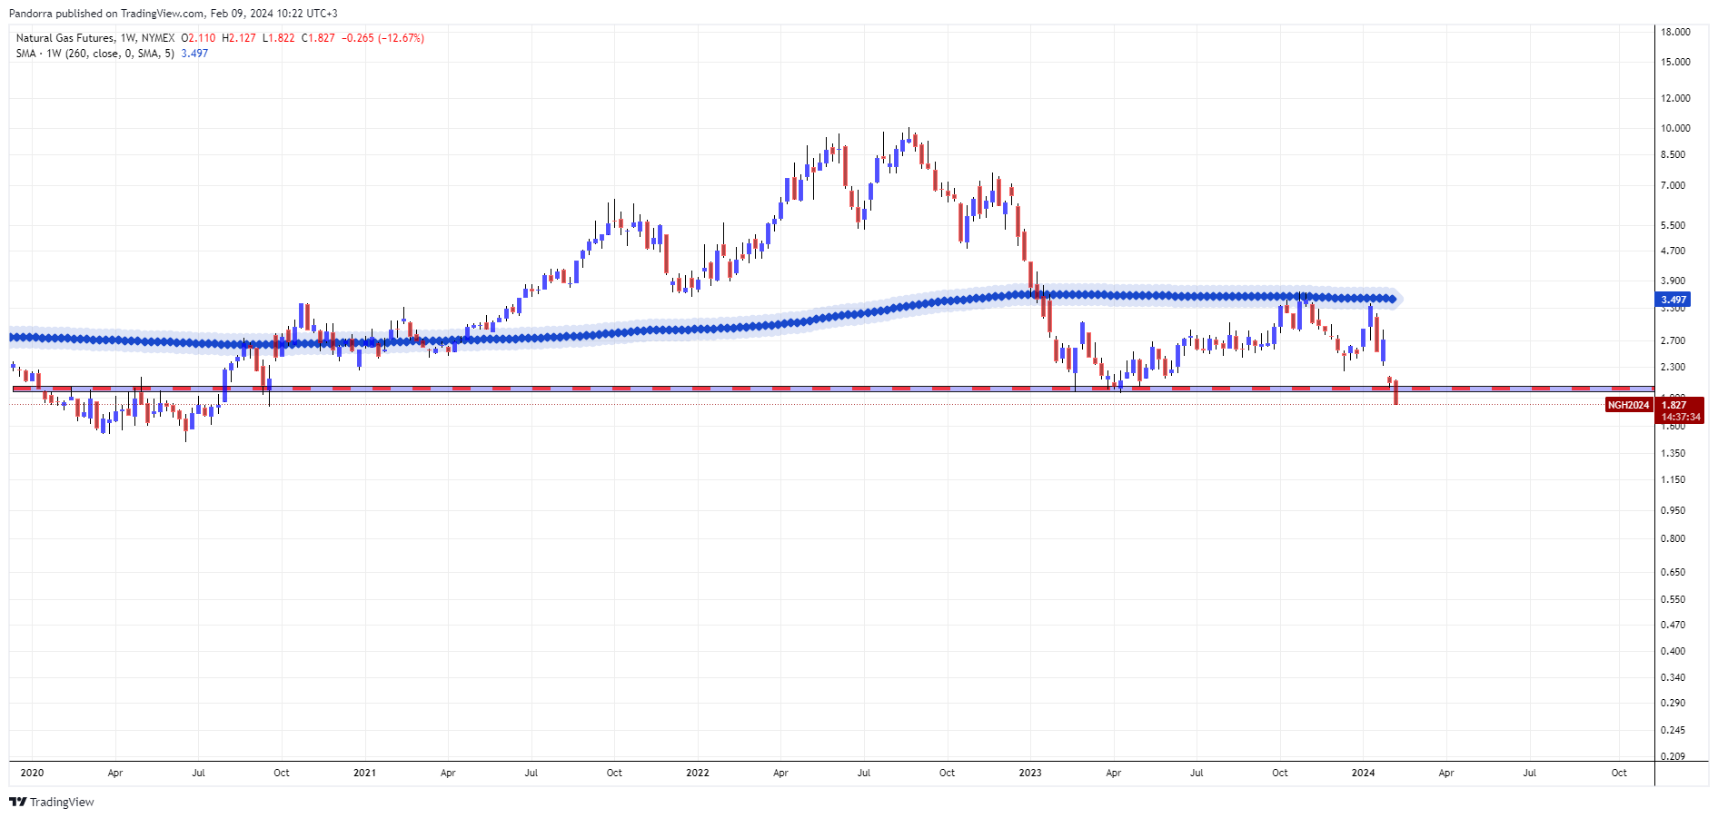The image size is (1718, 818).
Task: Click the 1.150 price scale label
Action: click(1673, 479)
